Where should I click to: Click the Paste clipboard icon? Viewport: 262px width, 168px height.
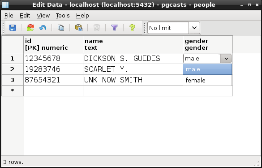point(79,28)
